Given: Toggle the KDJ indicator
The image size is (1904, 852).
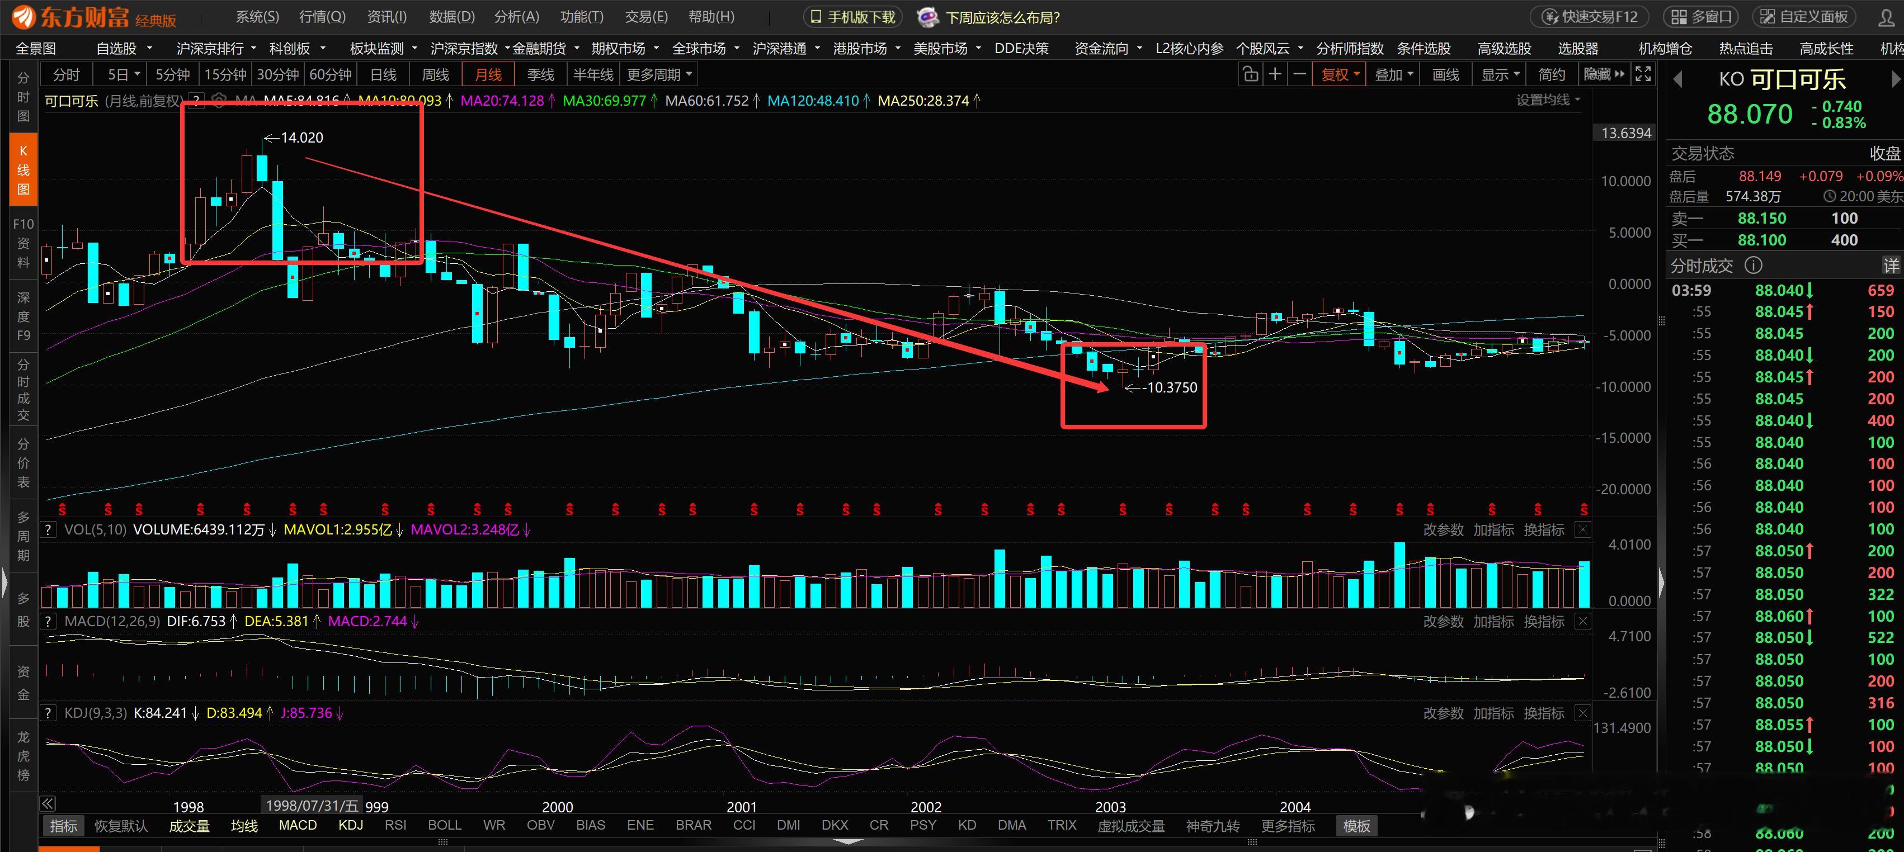Looking at the screenshot, I should click(350, 825).
